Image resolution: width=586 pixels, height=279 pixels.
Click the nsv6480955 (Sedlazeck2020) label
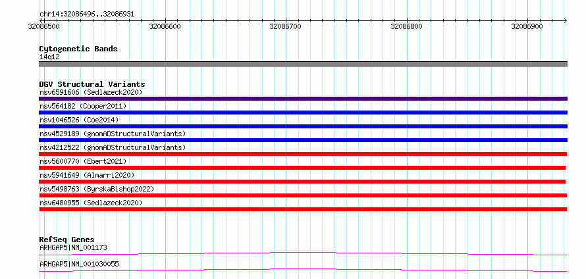pos(91,203)
